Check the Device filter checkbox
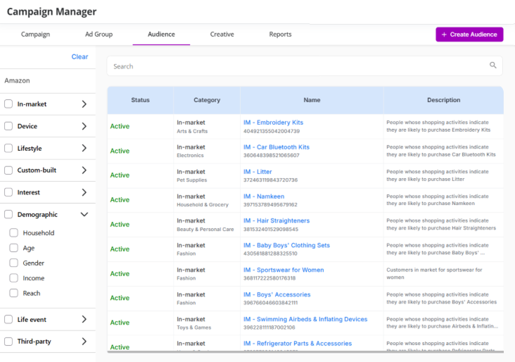Image resolution: width=515 pixels, height=362 pixels. tap(8, 126)
